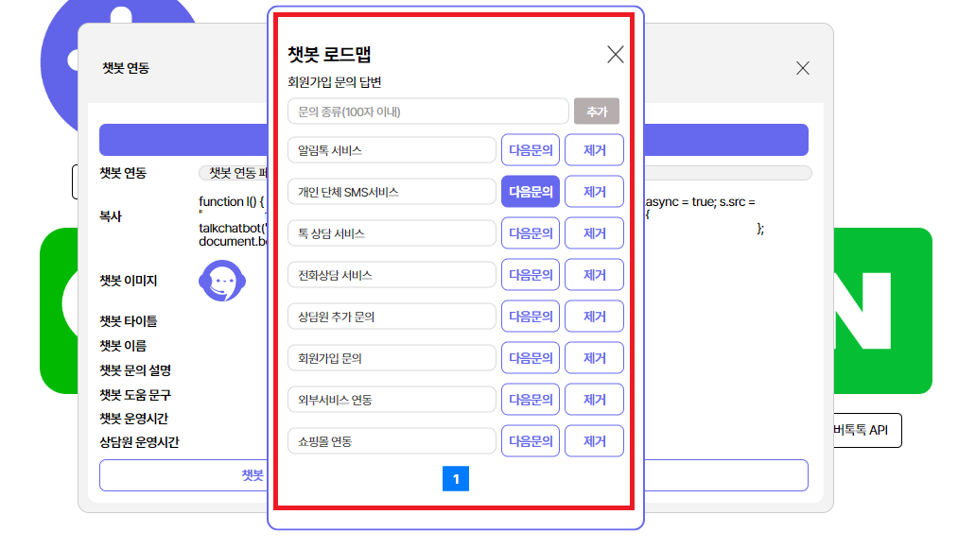
Task: Remove the 전화상담 서비스 entry
Action: coord(595,275)
